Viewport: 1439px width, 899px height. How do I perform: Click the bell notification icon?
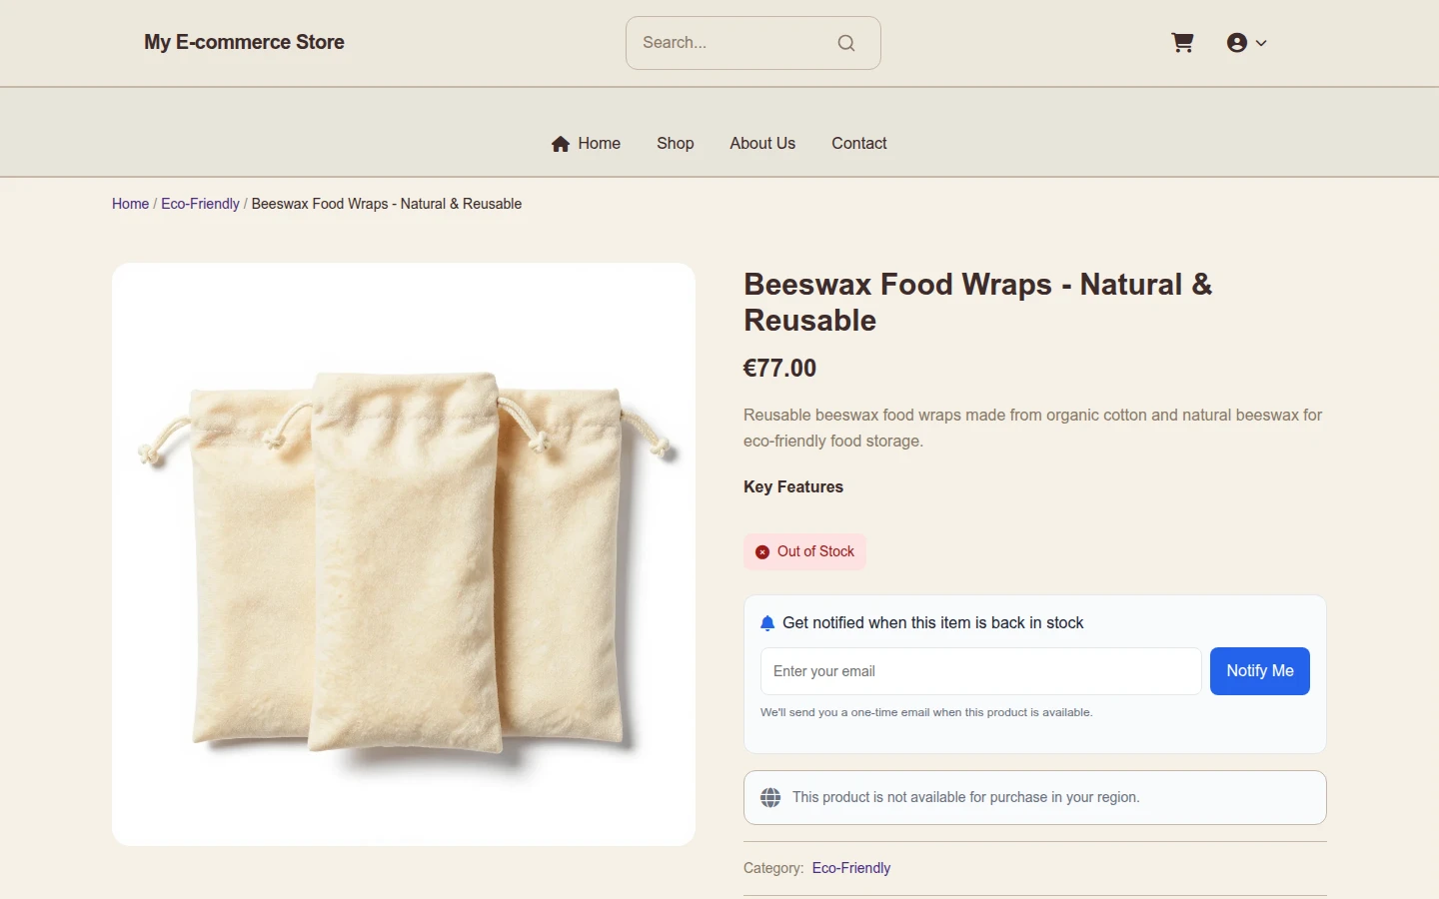click(767, 623)
